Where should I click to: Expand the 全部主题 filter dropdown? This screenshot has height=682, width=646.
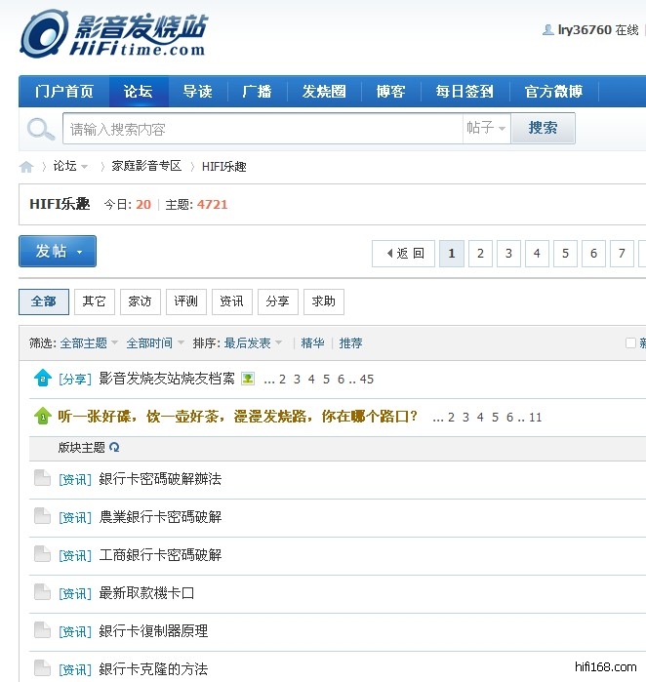point(89,343)
